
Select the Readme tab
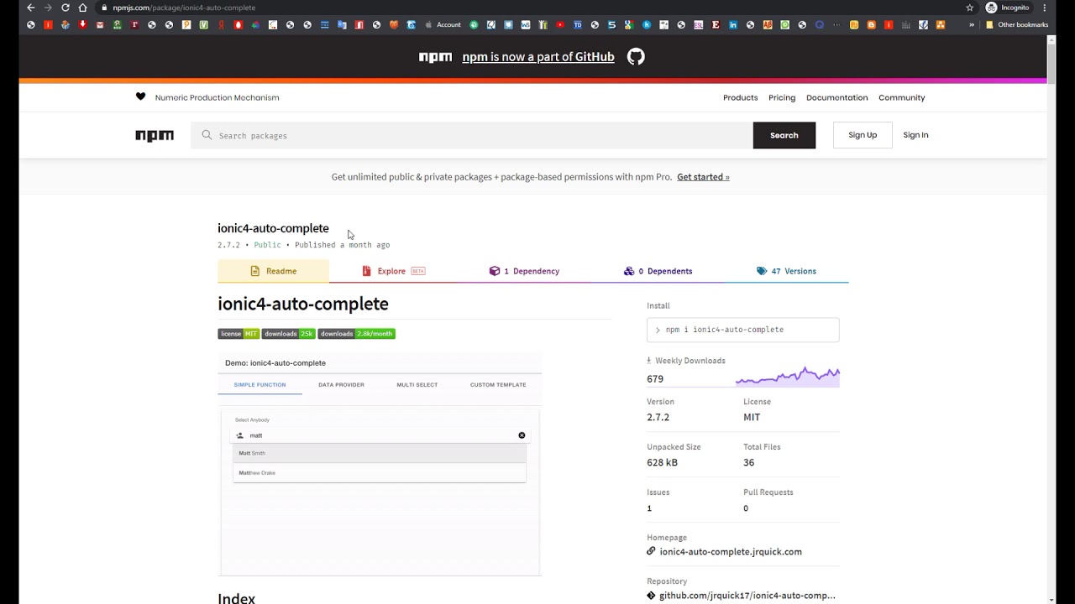point(273,271)
